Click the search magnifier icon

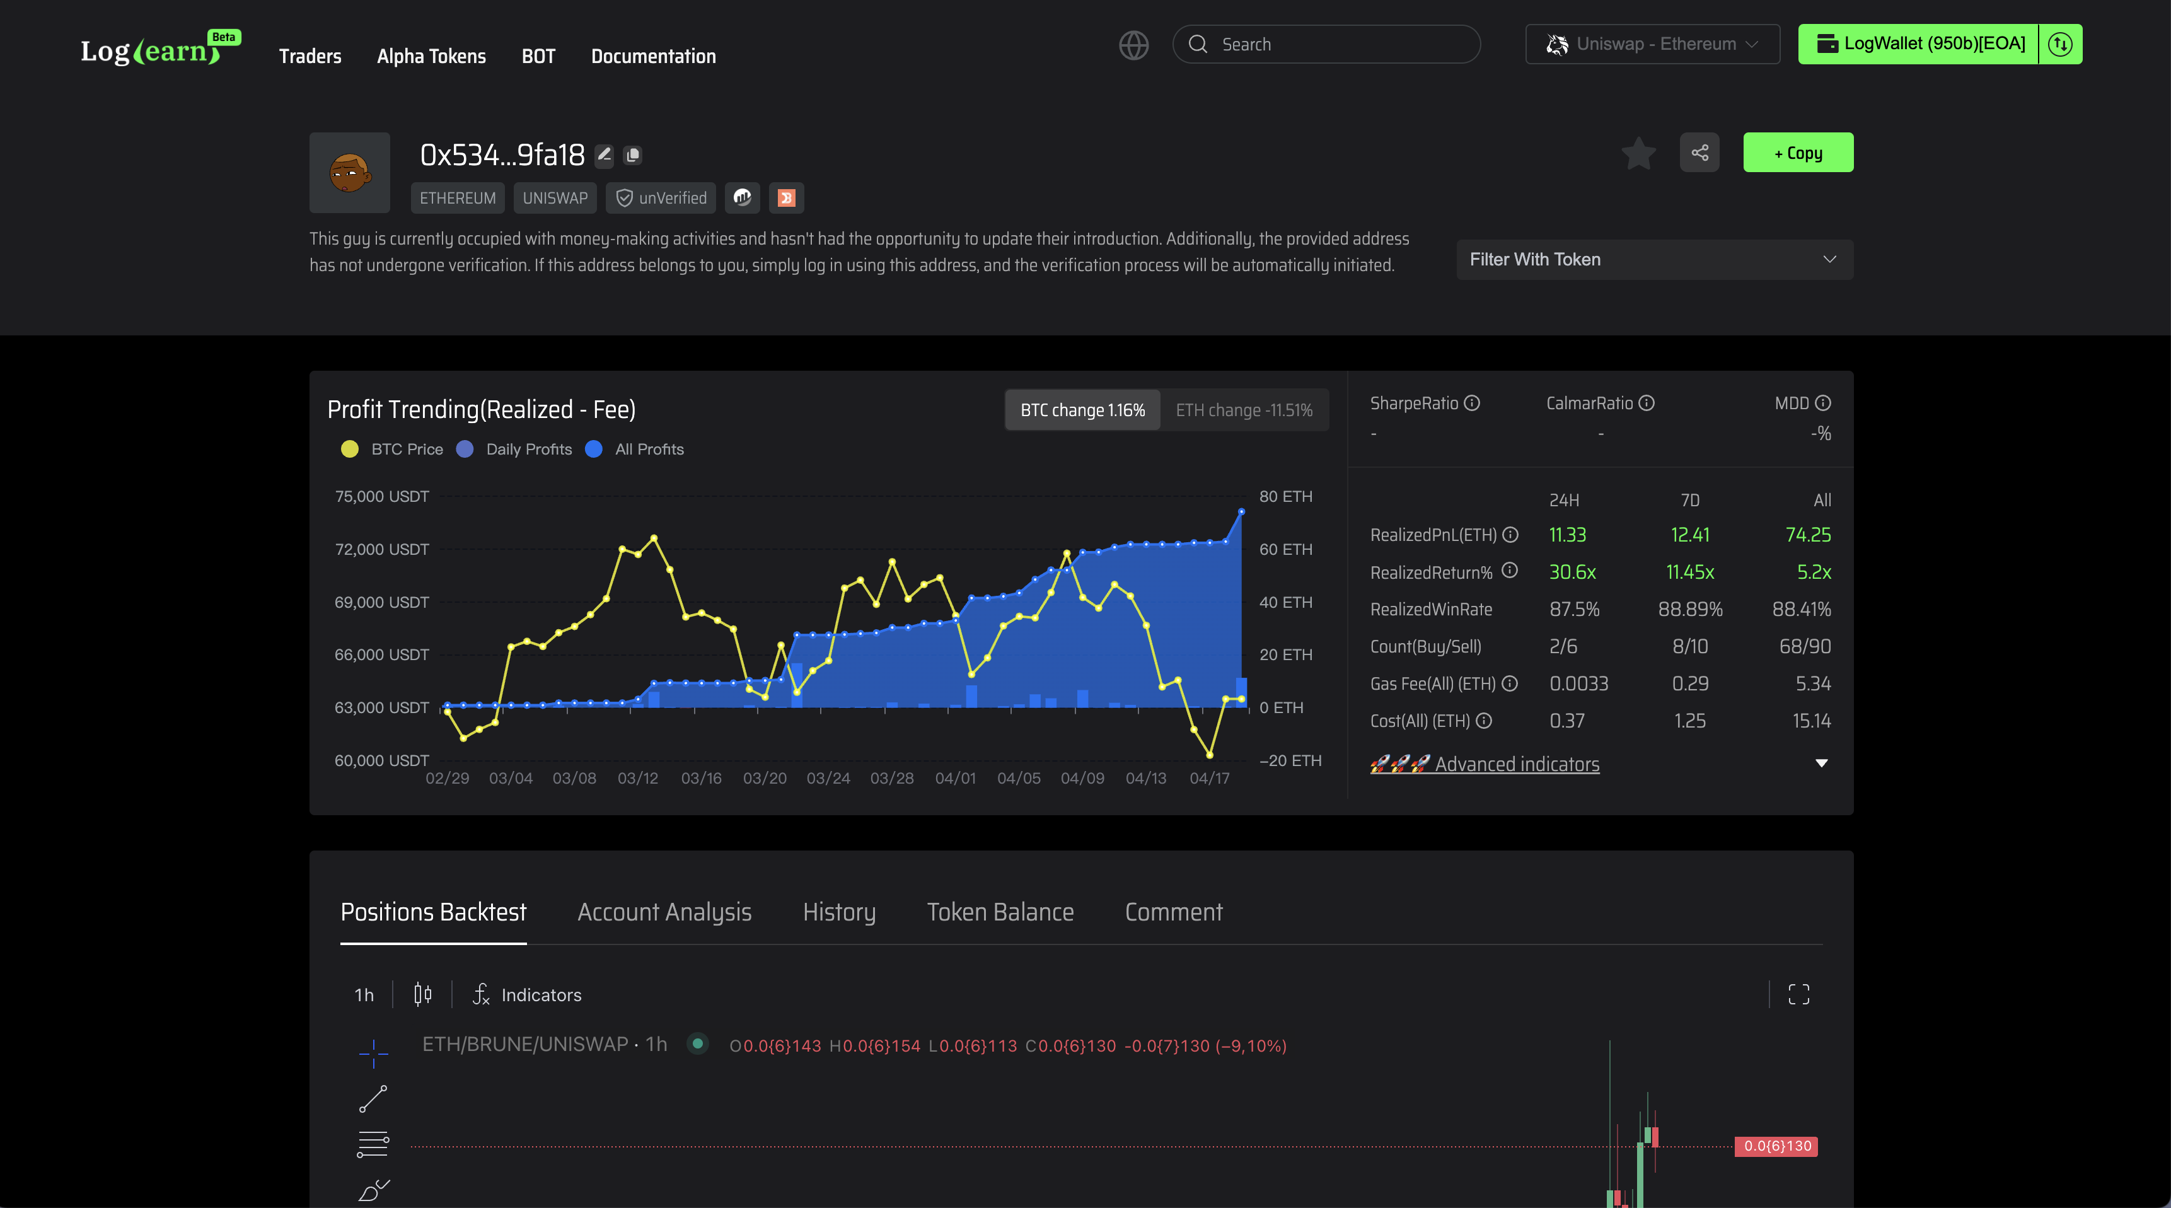(1198, 44)
